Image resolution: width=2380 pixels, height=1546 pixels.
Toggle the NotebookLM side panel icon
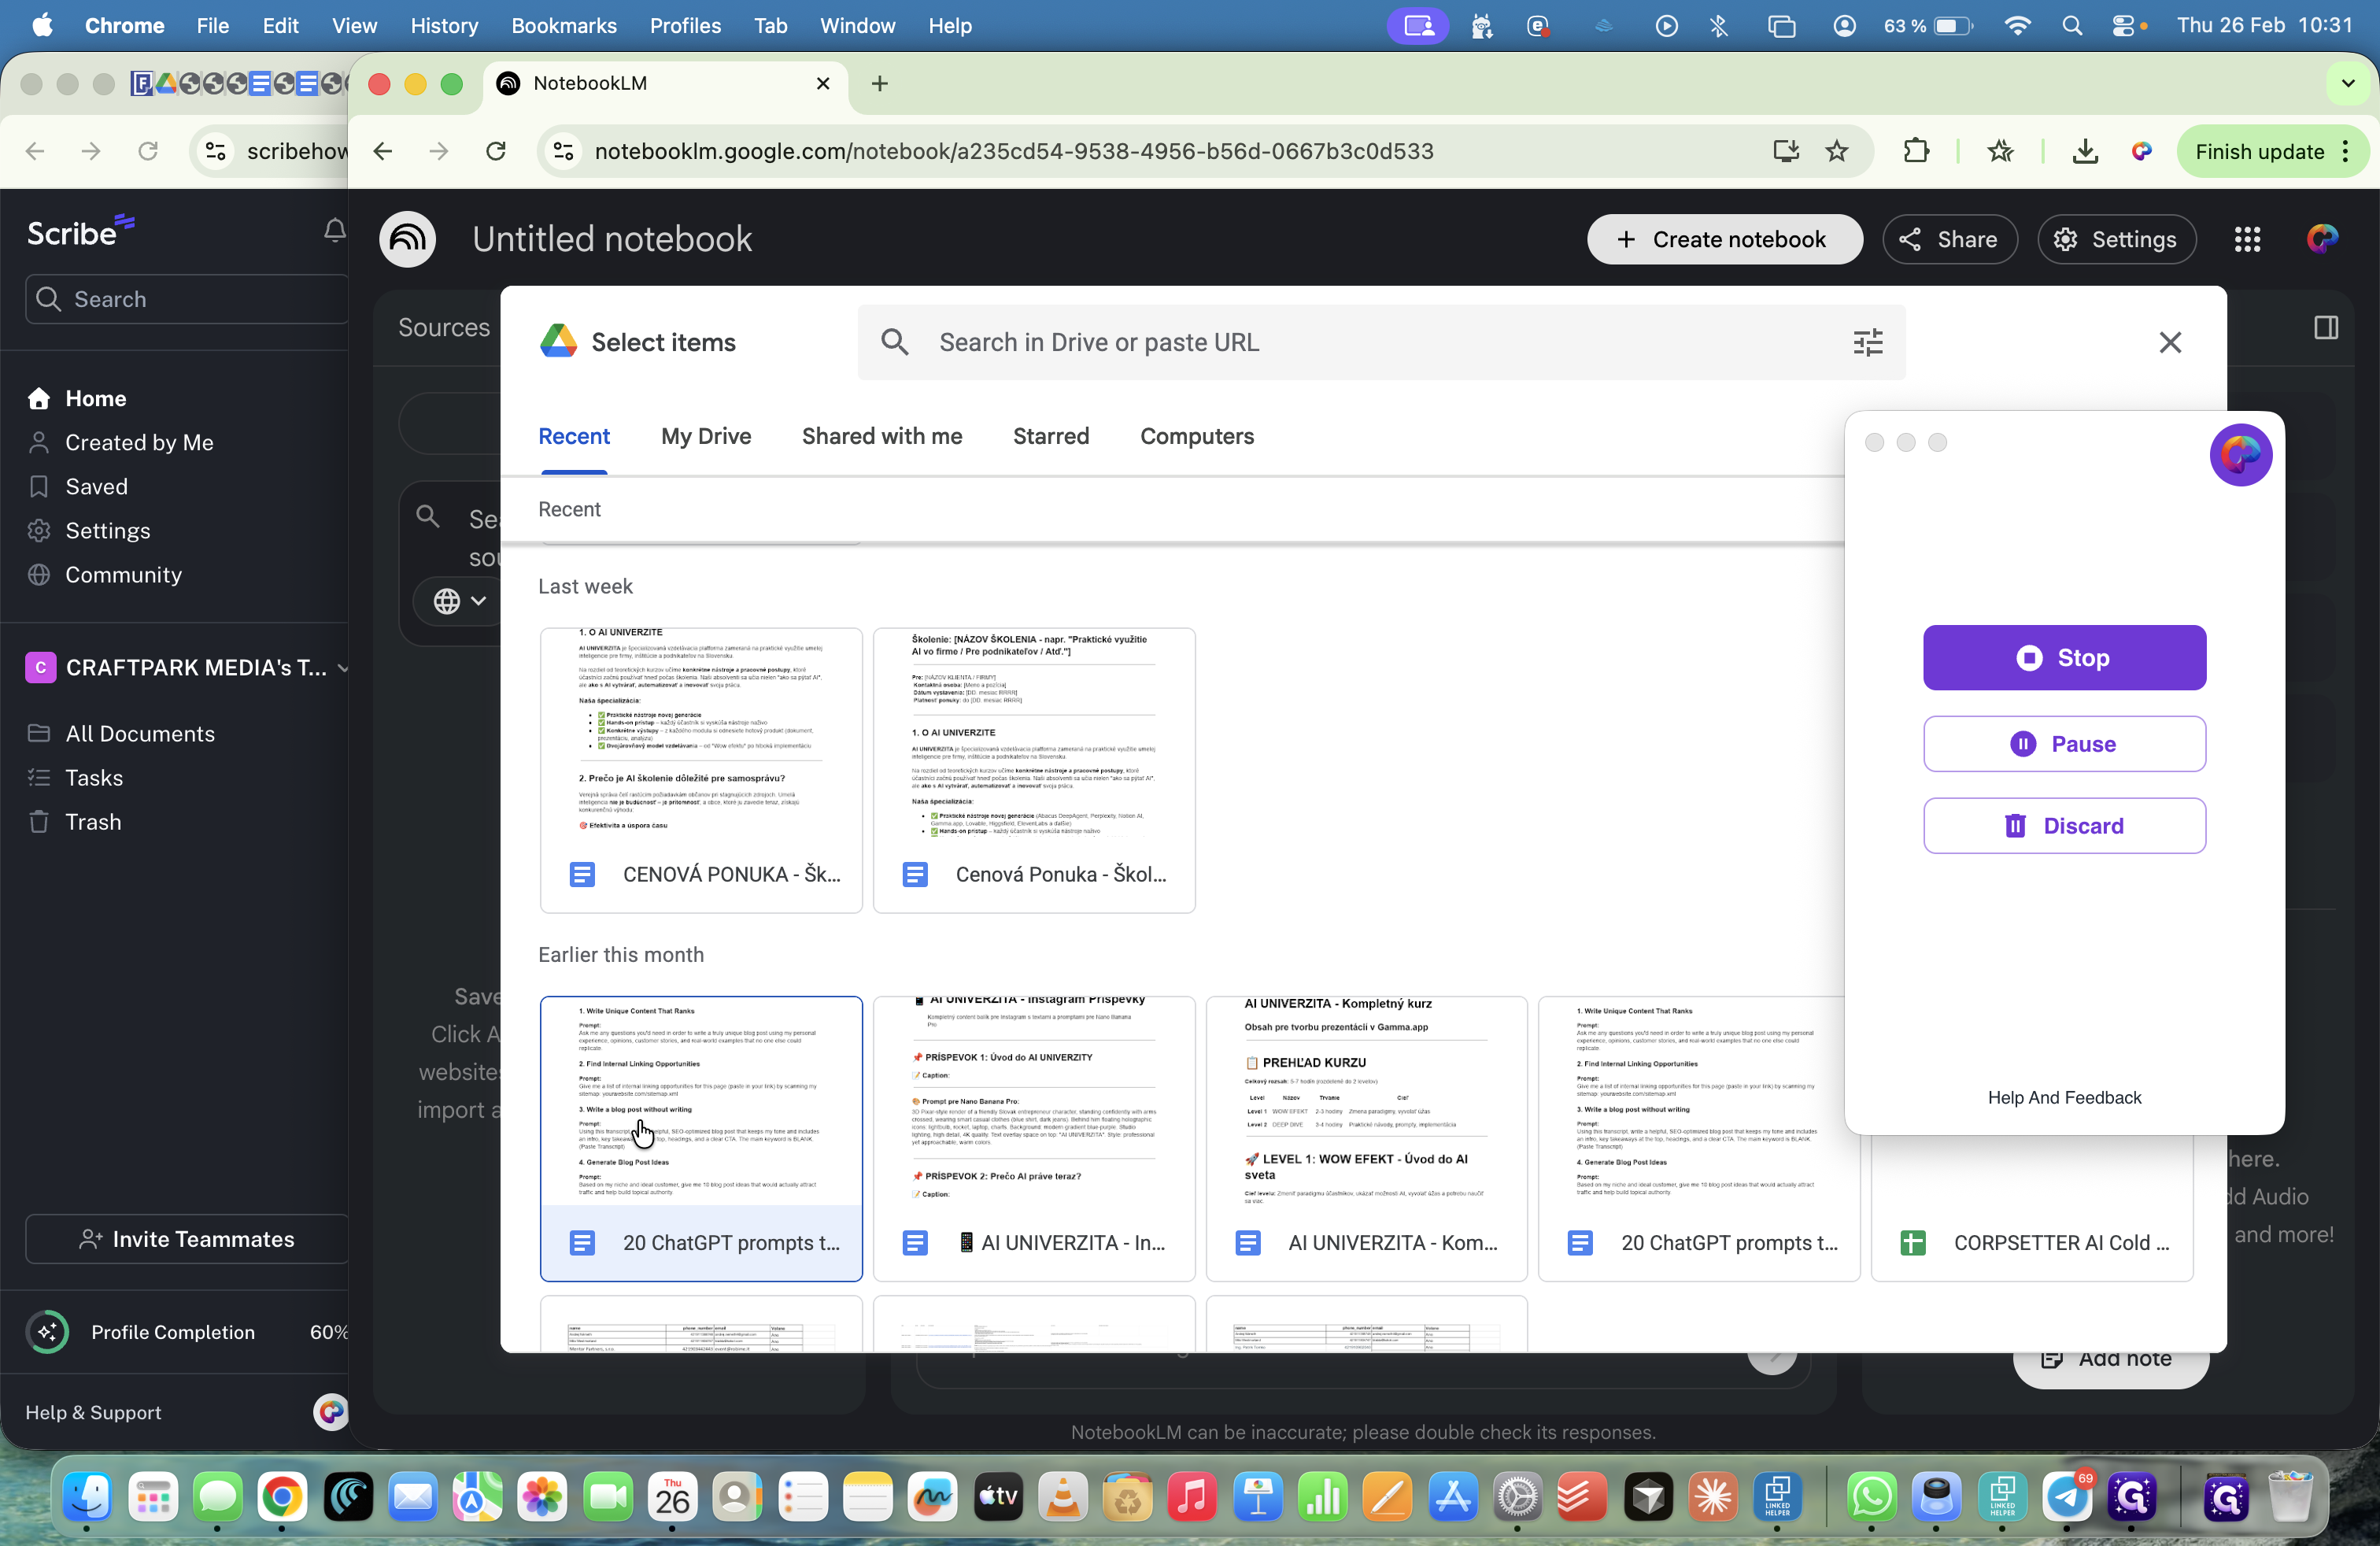point(2325,327)
